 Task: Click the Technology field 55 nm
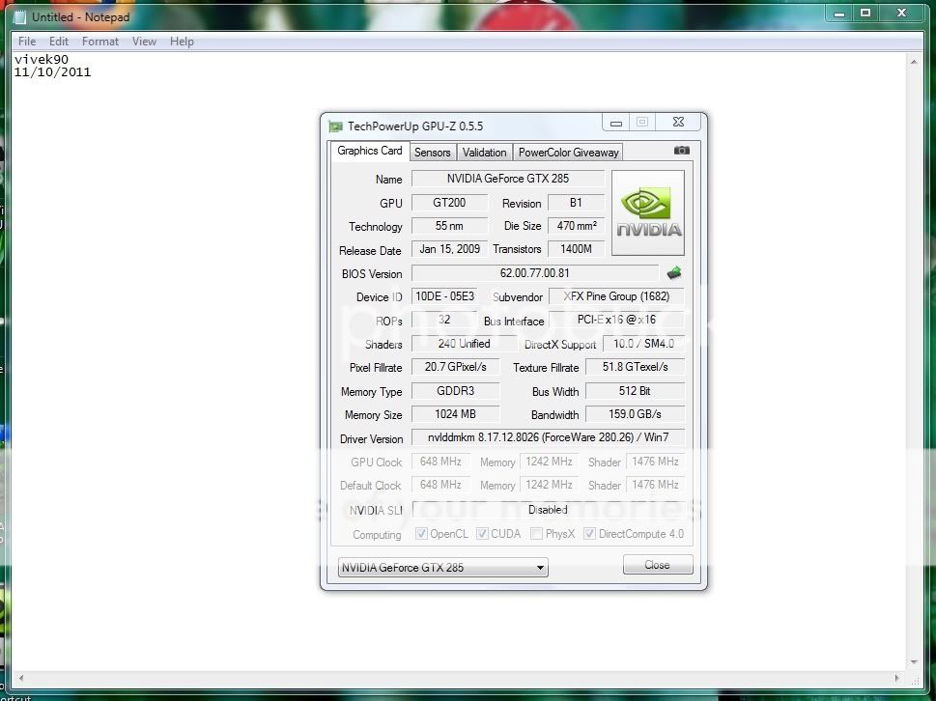(449, 226)
